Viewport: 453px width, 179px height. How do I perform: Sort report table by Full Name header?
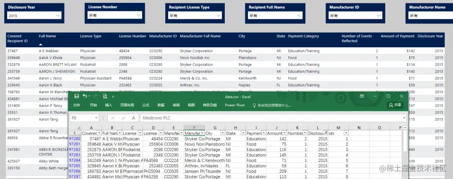click(x=47, y=36)
